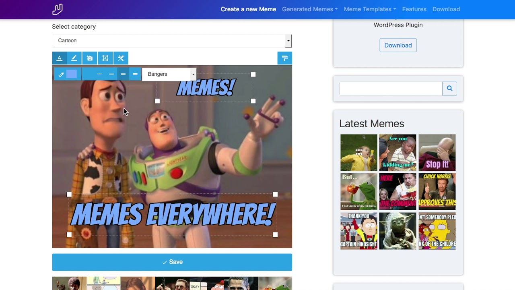Open the Captain Hindsight meme thumbnail
This screenshot has width=515, height=290.
point(359,231)
